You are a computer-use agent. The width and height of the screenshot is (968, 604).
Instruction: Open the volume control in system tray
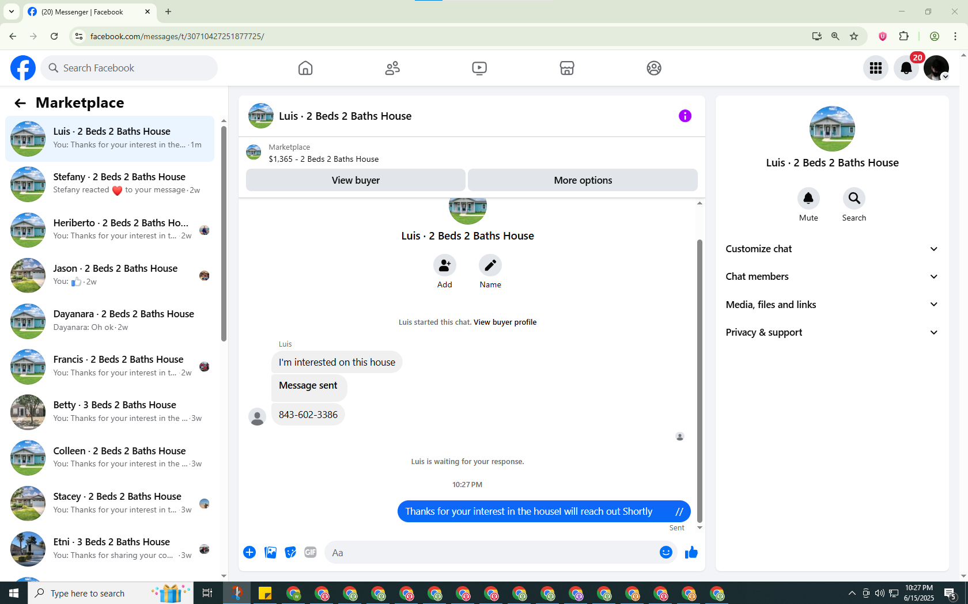[x=879, y=593]
